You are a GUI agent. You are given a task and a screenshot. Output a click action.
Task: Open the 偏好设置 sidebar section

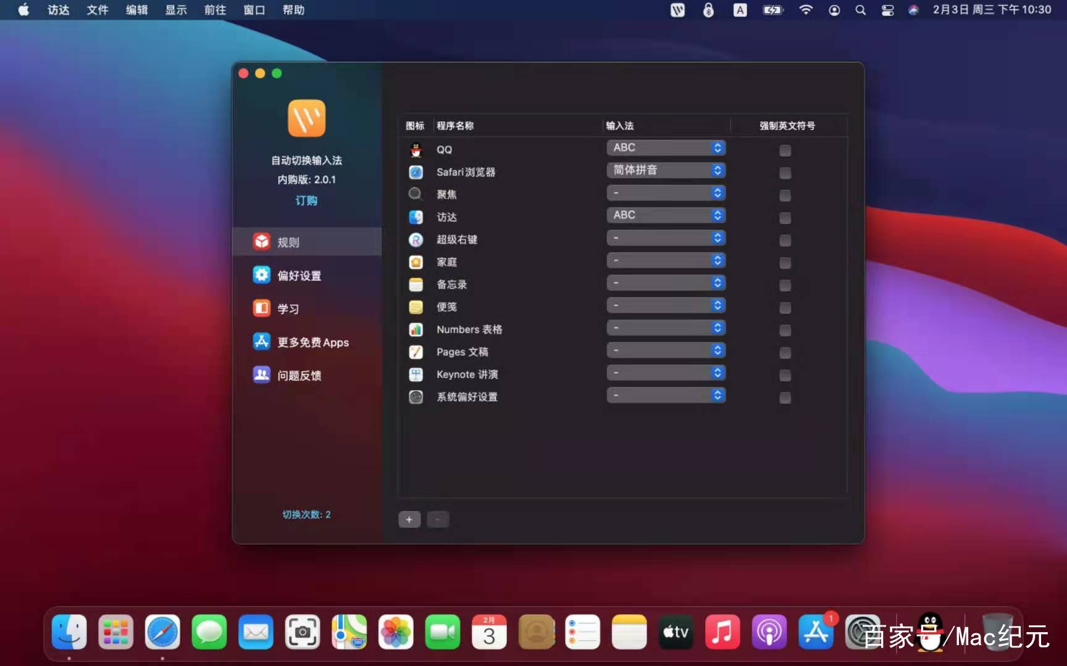click(x=307, y=275)
